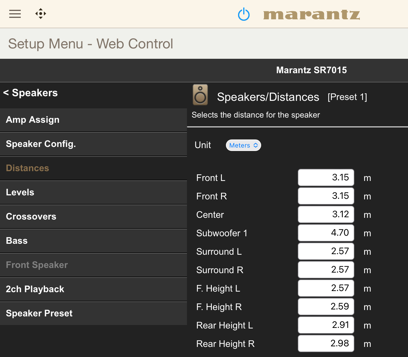
Task: Click the Subwoofer 1 distance field
Action: pyautogui.click(x=326, y=233)
